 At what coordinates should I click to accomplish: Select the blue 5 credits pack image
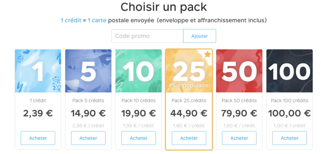tap(88, 71)
